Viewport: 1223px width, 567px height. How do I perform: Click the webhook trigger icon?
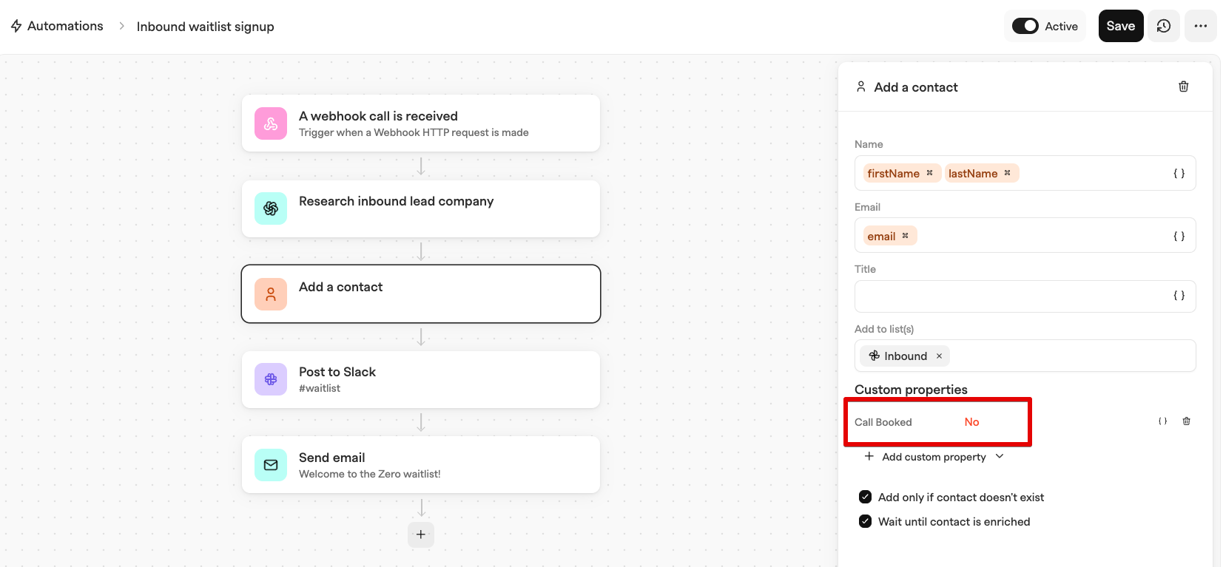[x=271, y=123]
